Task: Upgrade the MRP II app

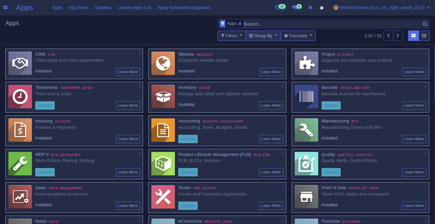Action: tap(45, 172)
